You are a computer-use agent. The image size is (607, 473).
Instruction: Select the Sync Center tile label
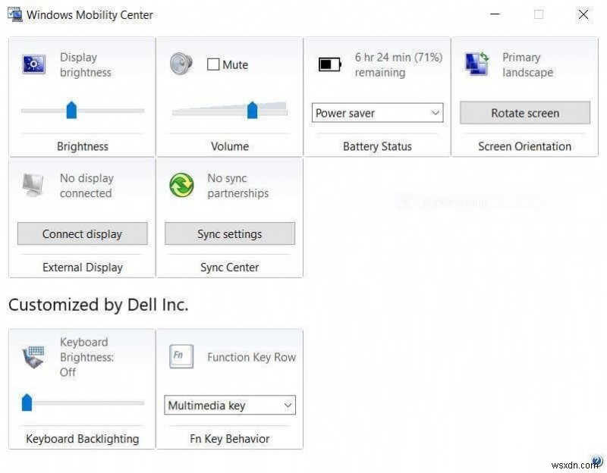pos(229,267)
